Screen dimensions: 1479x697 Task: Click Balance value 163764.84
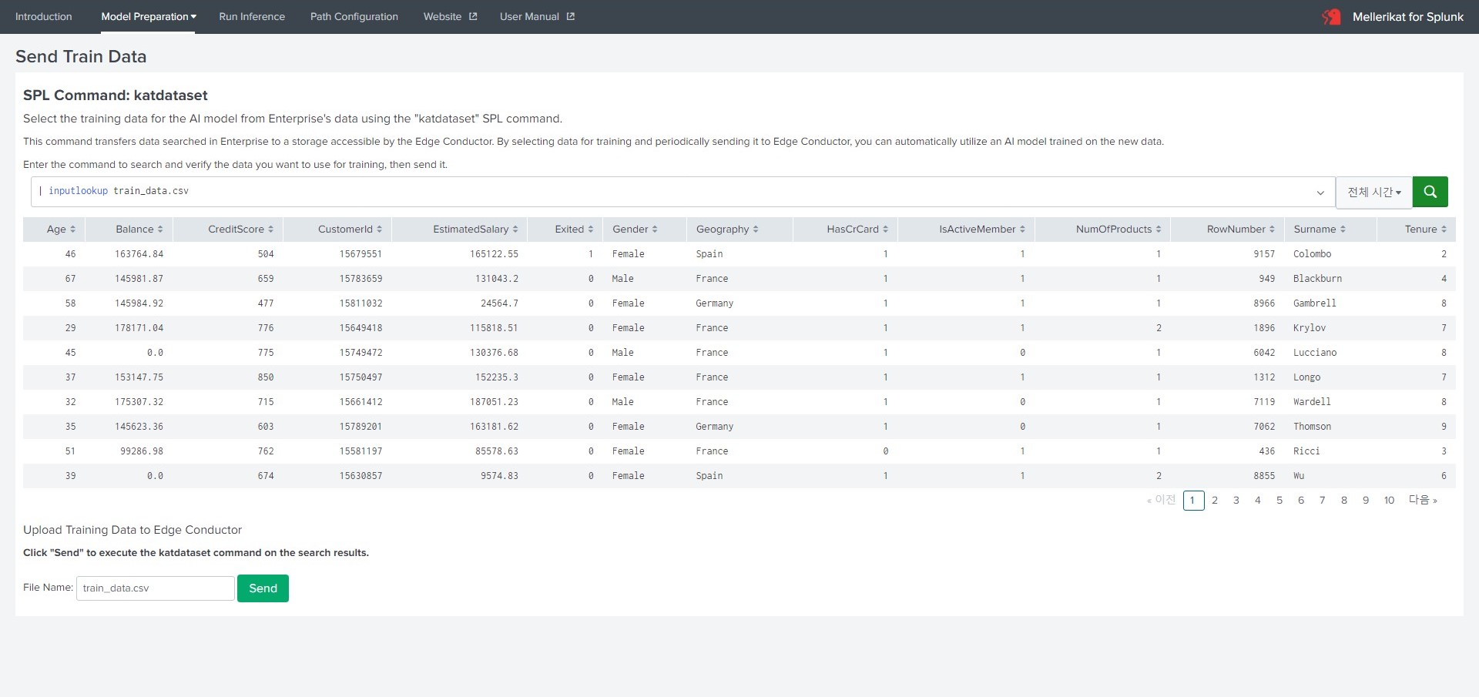139,254
